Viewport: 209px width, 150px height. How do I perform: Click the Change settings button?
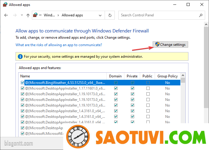tap(170, 45)
